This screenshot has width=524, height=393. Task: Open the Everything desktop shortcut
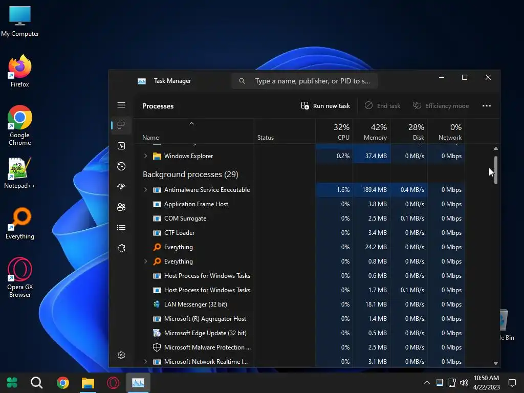[20, 224]
